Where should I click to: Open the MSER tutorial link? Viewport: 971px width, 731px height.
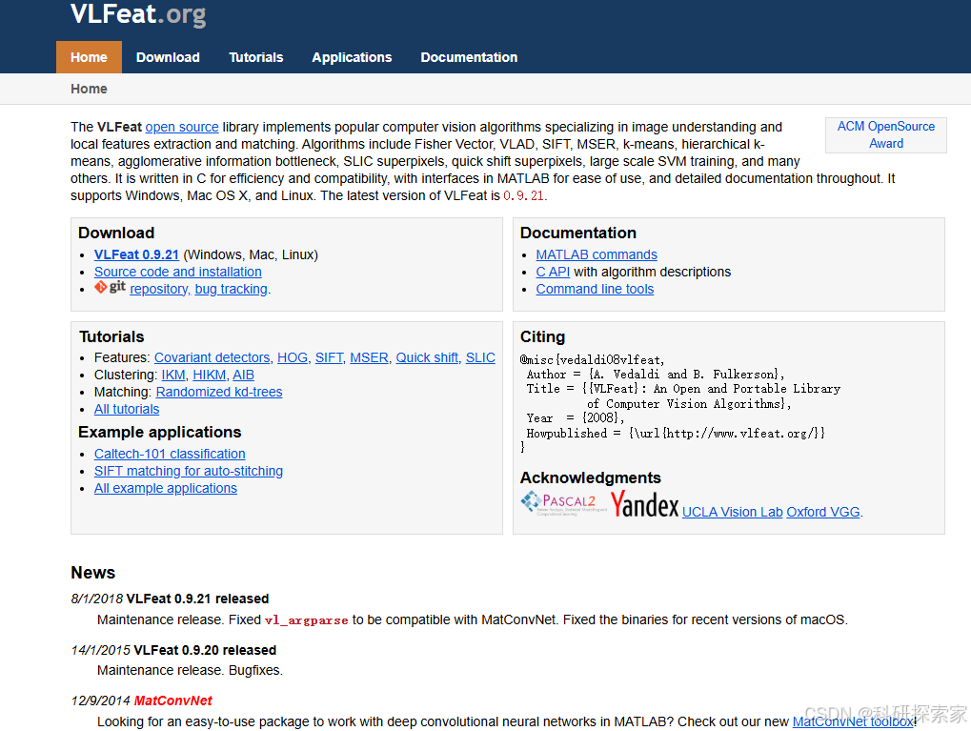[369, 357]
